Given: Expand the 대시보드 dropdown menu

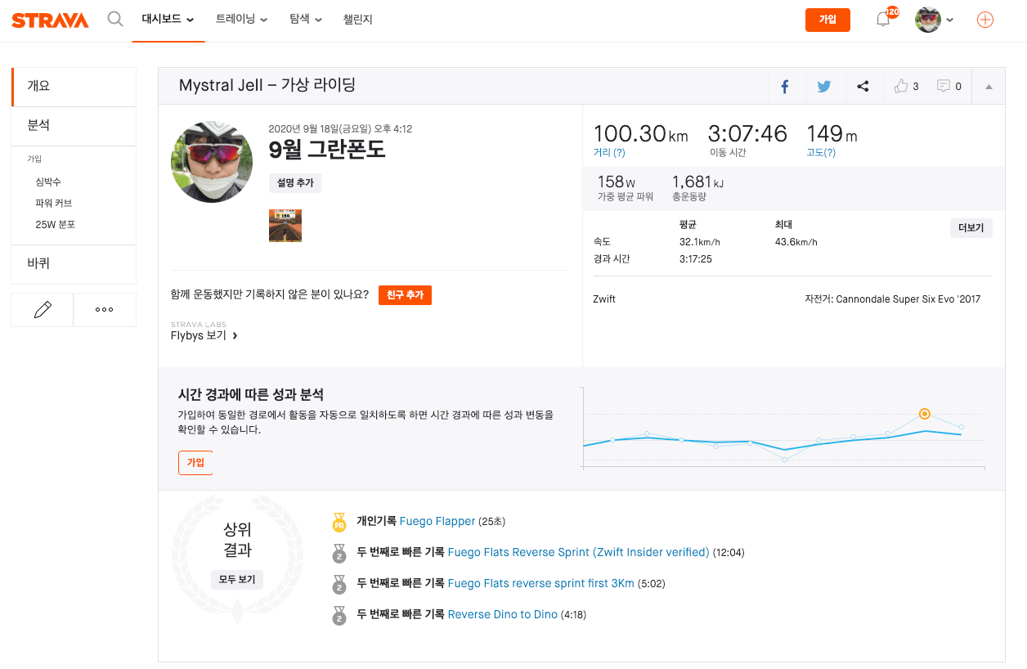Looking at the screenshot, I should (x=168, y=20).
